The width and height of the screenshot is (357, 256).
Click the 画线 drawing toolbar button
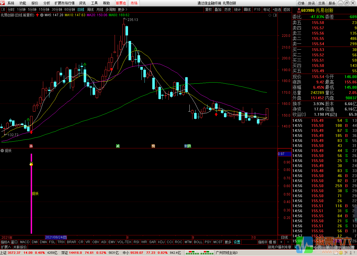(x=247, y=9)
